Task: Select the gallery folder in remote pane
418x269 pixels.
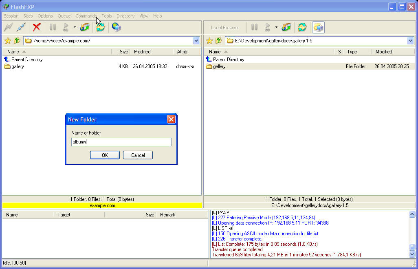Action: 18,66
